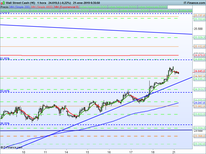Viewport: 206px width, 154px height.
Task: Open the MM (Simple 200) indicator label
Action: coord(20,7)
